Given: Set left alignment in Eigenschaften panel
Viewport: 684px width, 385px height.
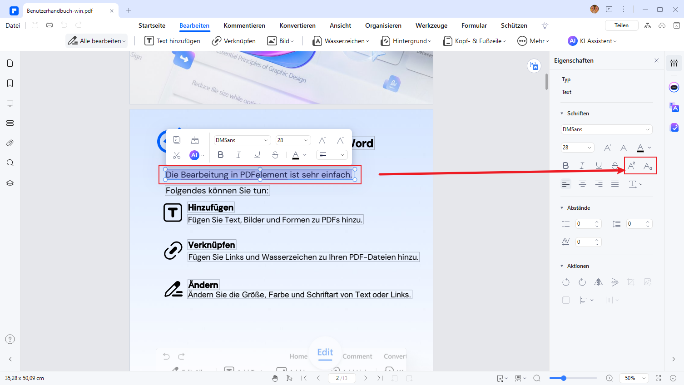Looking at the screenshot, I should click(566, 184).
